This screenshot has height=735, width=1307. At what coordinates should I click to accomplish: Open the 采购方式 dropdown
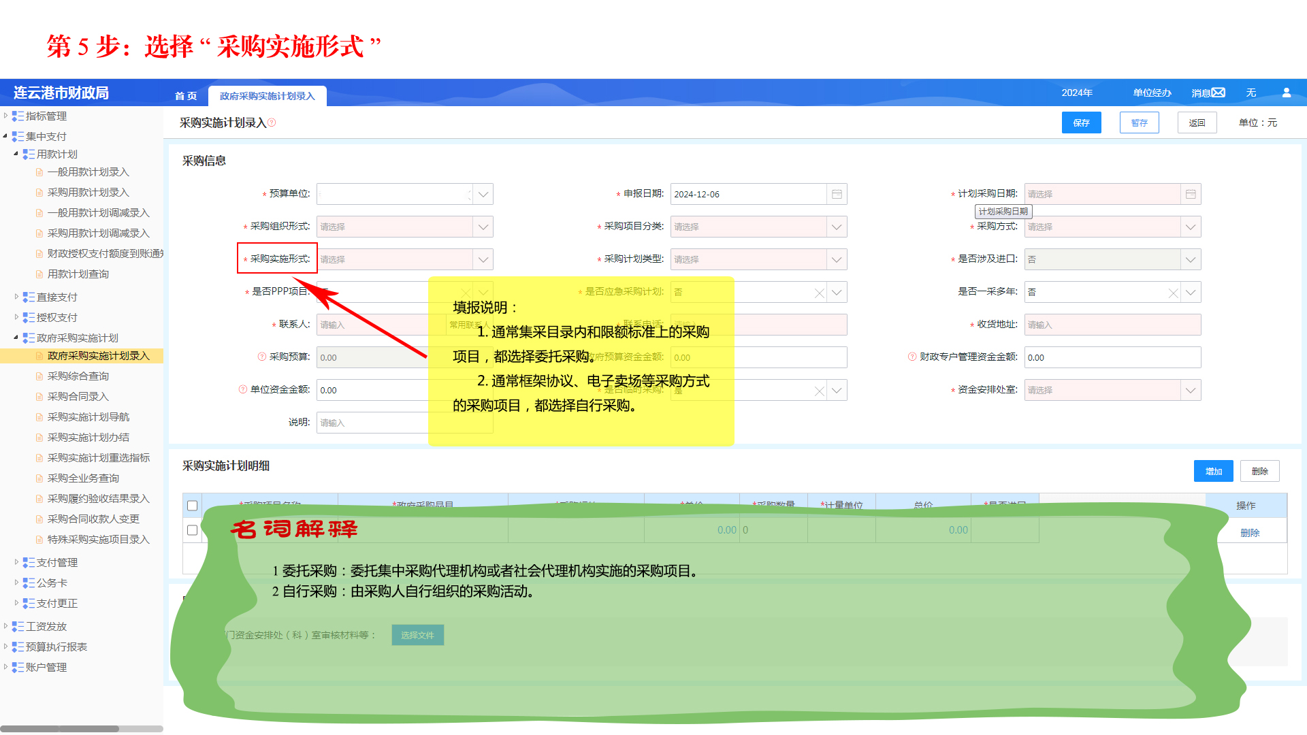[1191, 227]
